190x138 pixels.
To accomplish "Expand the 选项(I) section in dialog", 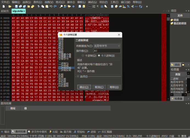I will pos(78,76).
